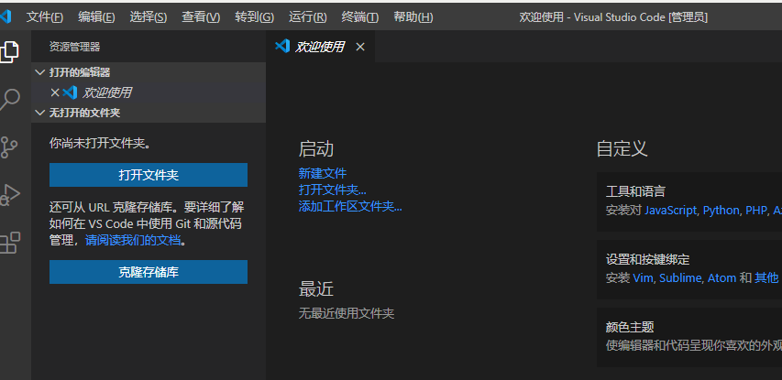Screen dimensions: 782x380
Task: Open the 查看(V) menu
Action: click(x=201, y=17)
